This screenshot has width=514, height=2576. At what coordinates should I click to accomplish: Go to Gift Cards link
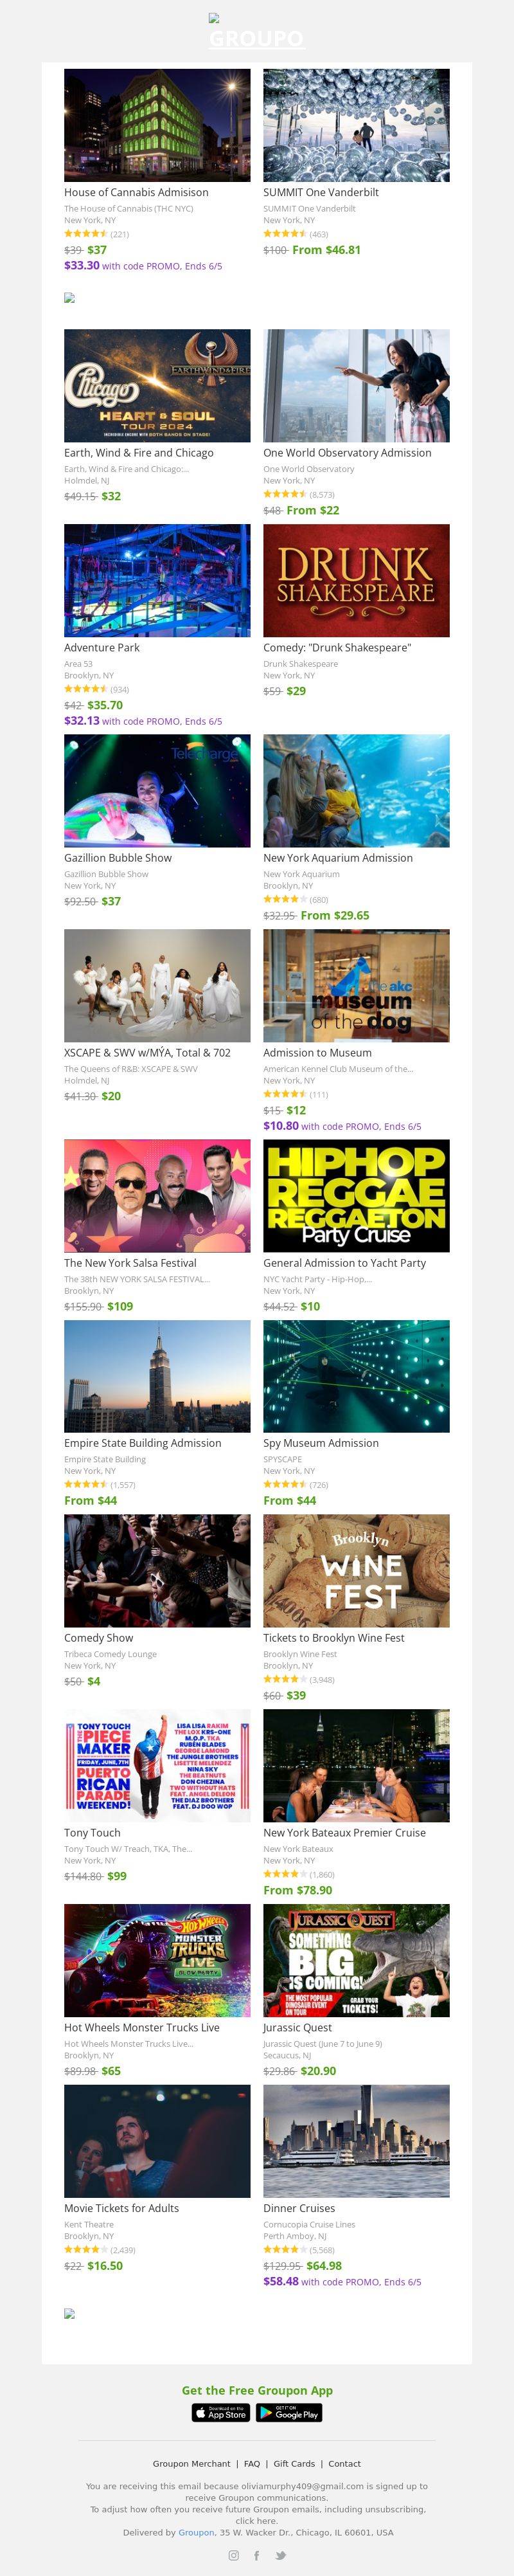pos(294,2463)
